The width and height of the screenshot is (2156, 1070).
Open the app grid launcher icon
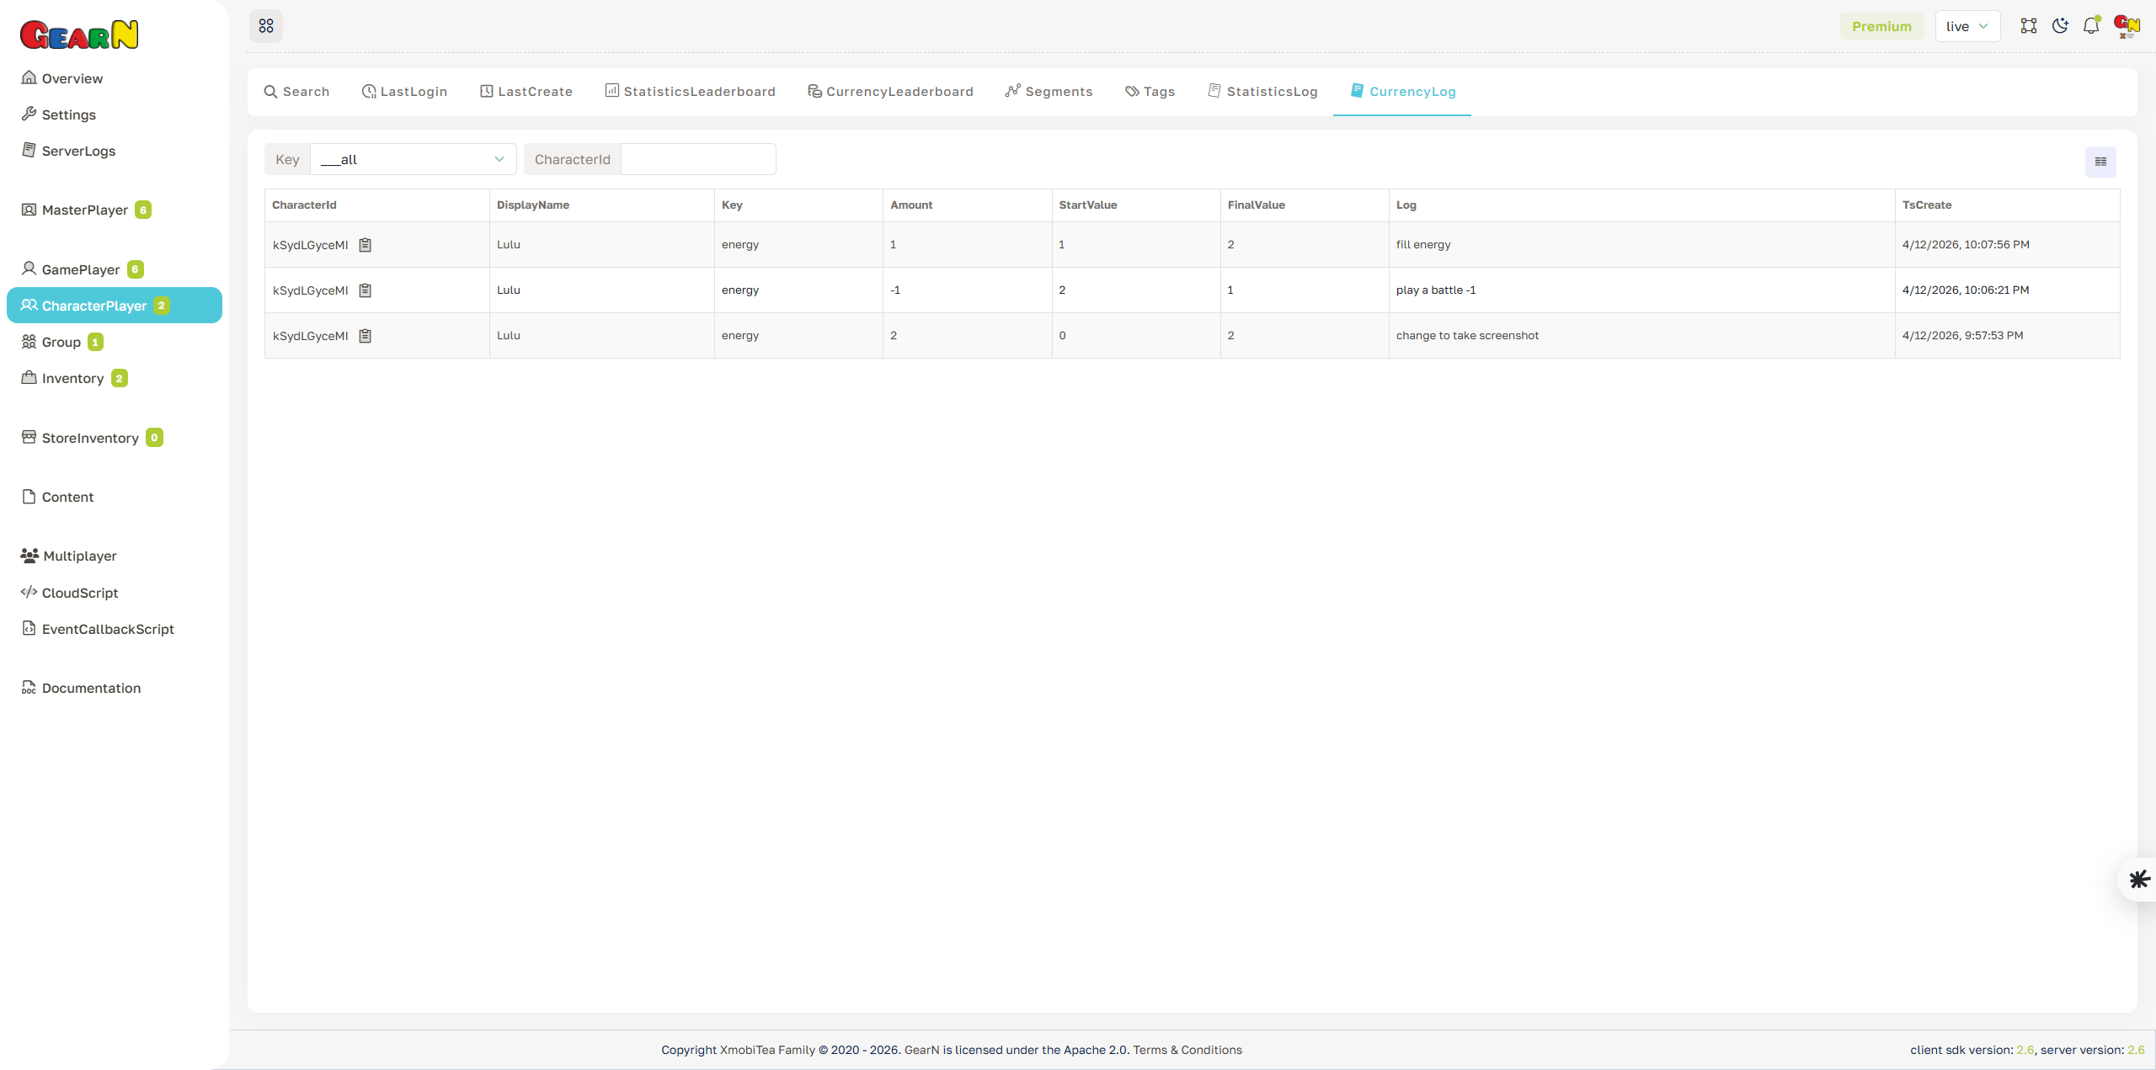[266, 25]
